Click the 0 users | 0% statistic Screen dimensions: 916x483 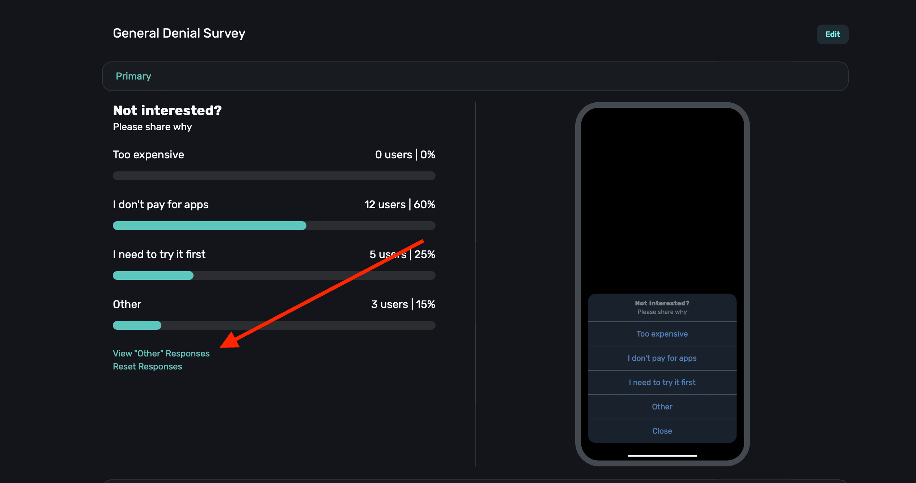pyautogui.click(x=405, y=155)
